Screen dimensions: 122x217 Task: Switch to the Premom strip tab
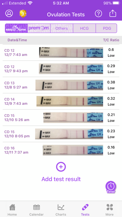(x=39, y=28)
